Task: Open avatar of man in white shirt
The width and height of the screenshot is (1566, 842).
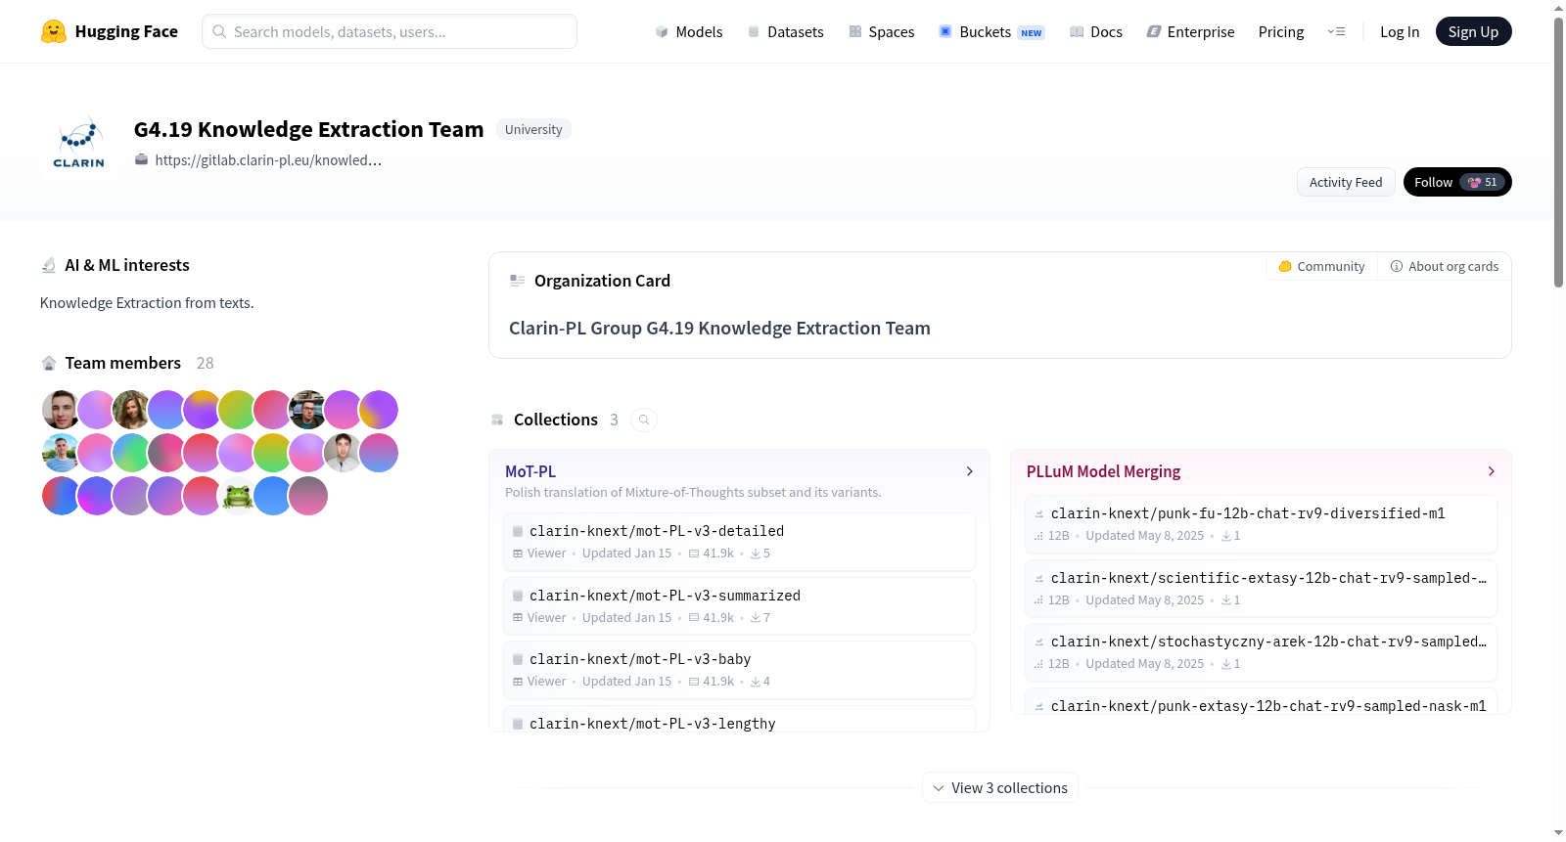Action: pyautogui.click(x=343, y=453)
